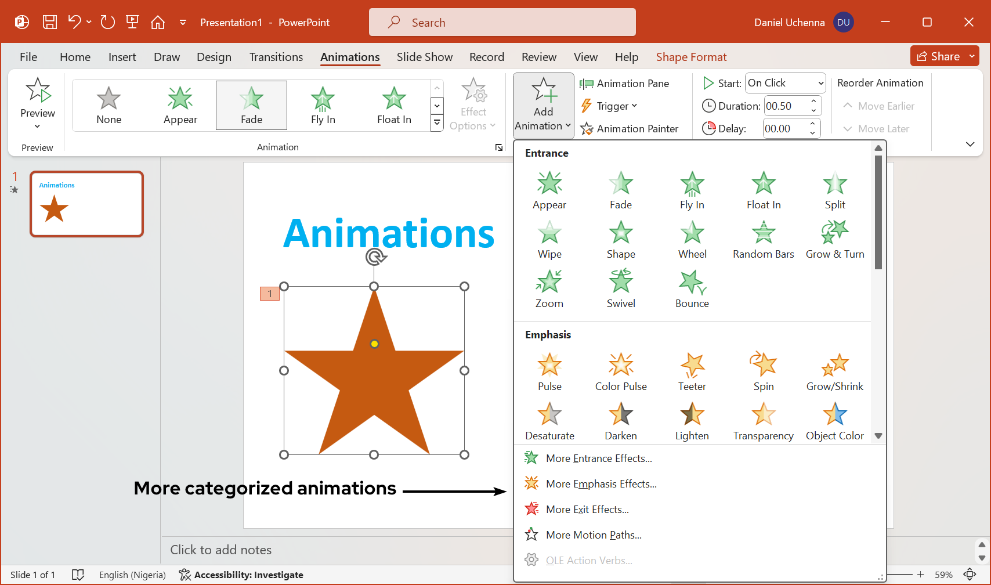Switch to the Transitions tab
Image resolution: width=991 pixels, height=585 pixels.
click(x=276, y=57)
